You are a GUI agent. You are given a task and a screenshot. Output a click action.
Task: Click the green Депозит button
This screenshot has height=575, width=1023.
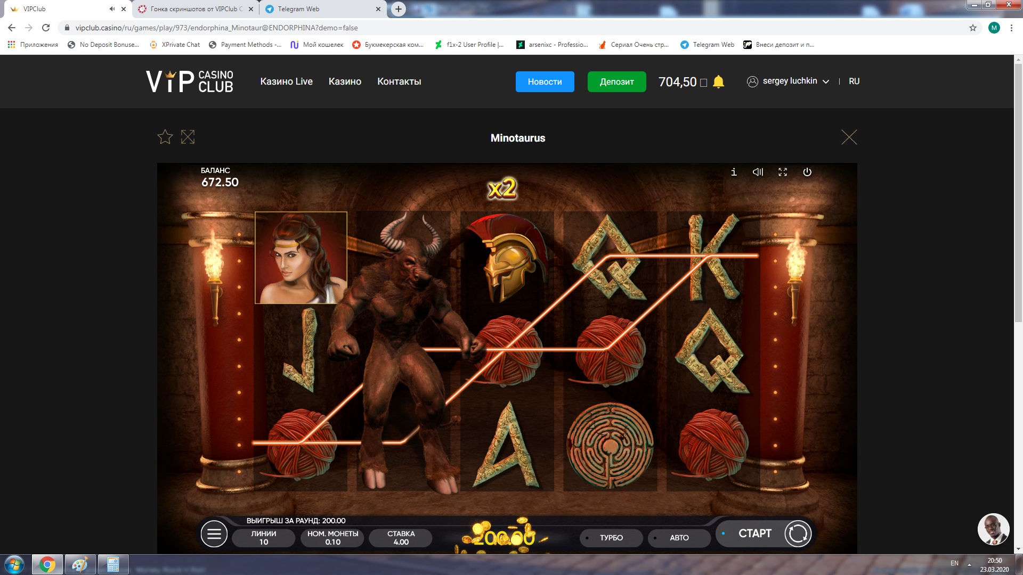pyautogui.click(x=616, y=81)
